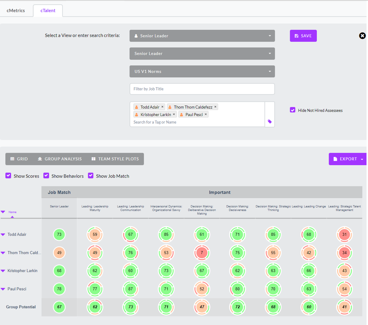
Task: Open the US V1 Norms dropdown
Action: pyautogui.click(x=202, y=71)
